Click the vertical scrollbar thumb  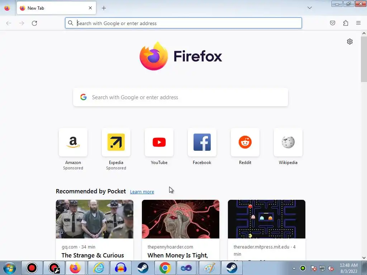point(364,59)
